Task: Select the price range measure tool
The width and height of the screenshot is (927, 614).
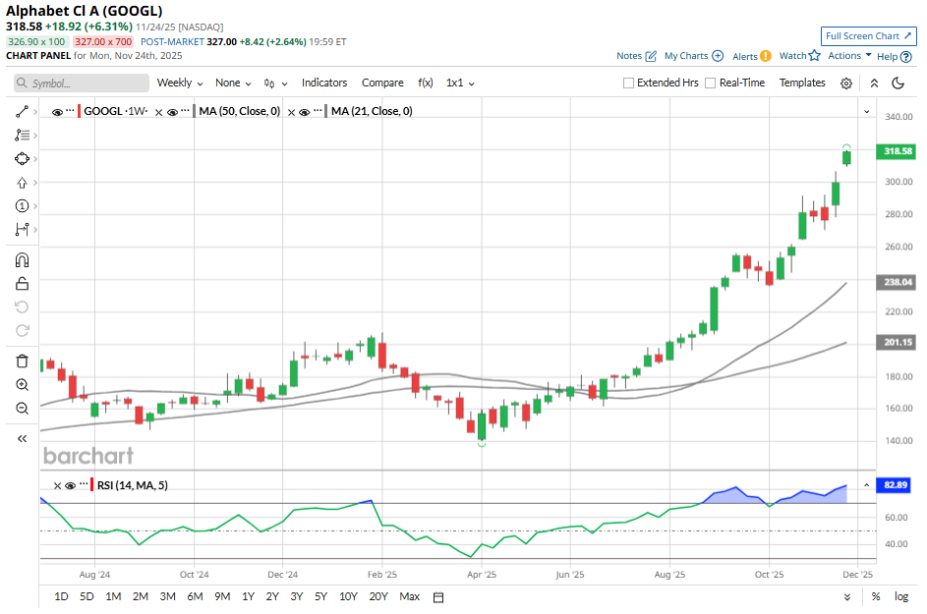Action: coord(22,229)
